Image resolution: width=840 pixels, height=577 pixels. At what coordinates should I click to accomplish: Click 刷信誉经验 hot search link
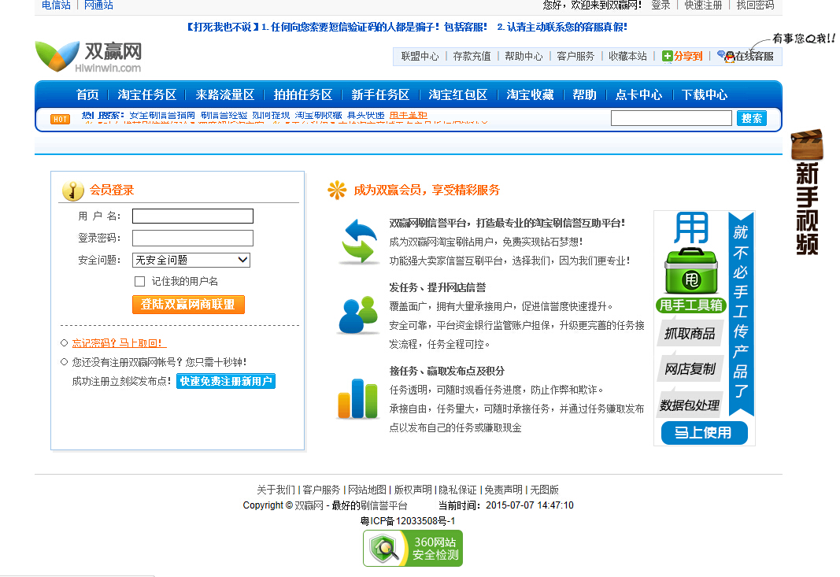click(x=224, y=115)
